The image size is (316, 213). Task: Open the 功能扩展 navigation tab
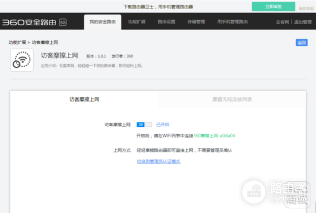click(x=136, y=22)
